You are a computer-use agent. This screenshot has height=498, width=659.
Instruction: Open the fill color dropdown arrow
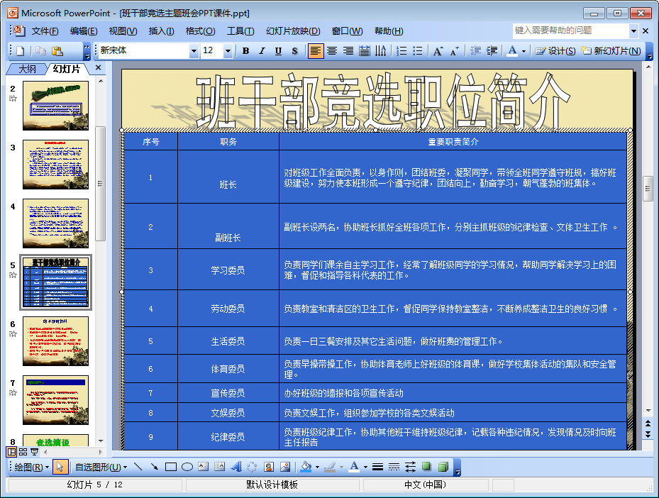pos(317,467)
